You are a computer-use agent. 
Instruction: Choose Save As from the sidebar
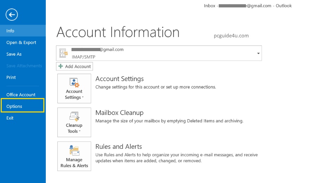14,54
